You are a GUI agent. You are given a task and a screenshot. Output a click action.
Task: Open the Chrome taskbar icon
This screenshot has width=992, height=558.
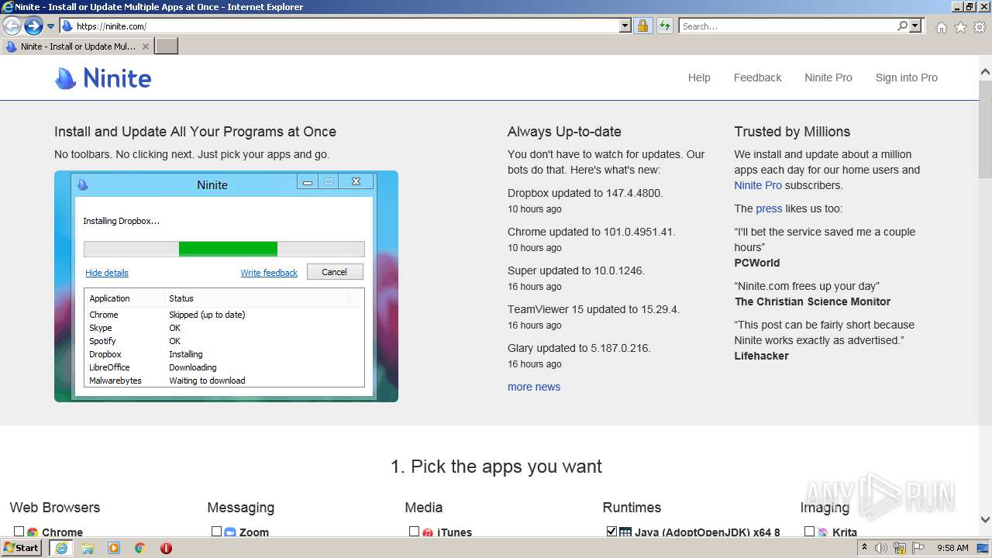(140, 548)
